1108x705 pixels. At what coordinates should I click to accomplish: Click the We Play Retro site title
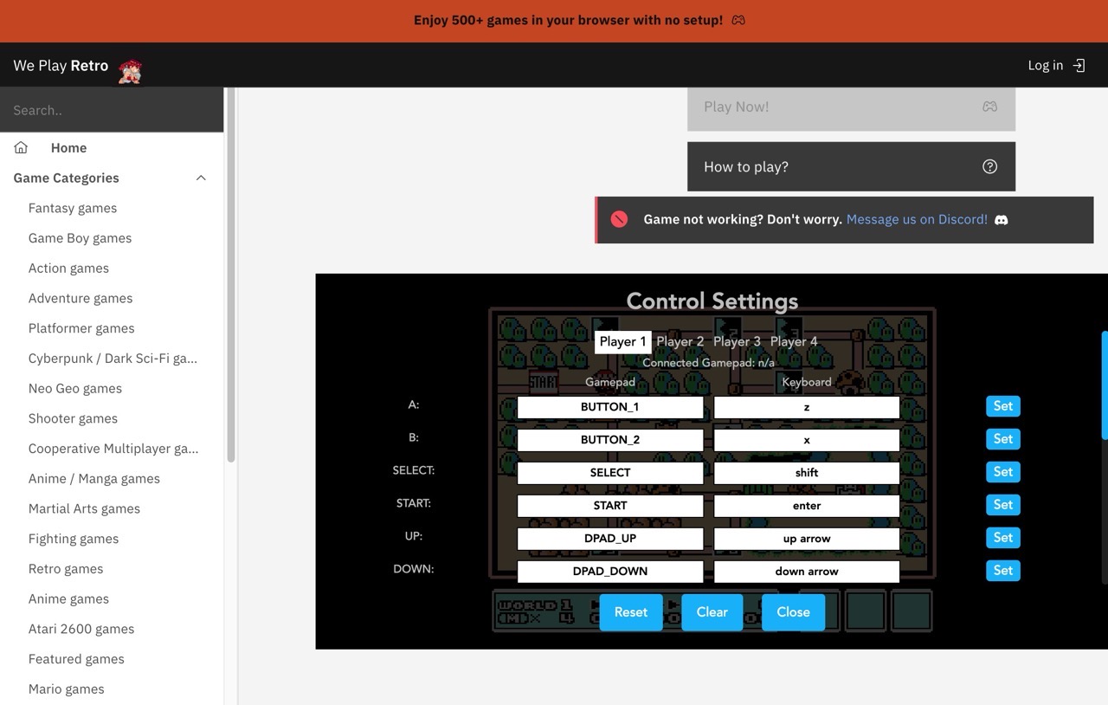61,66
